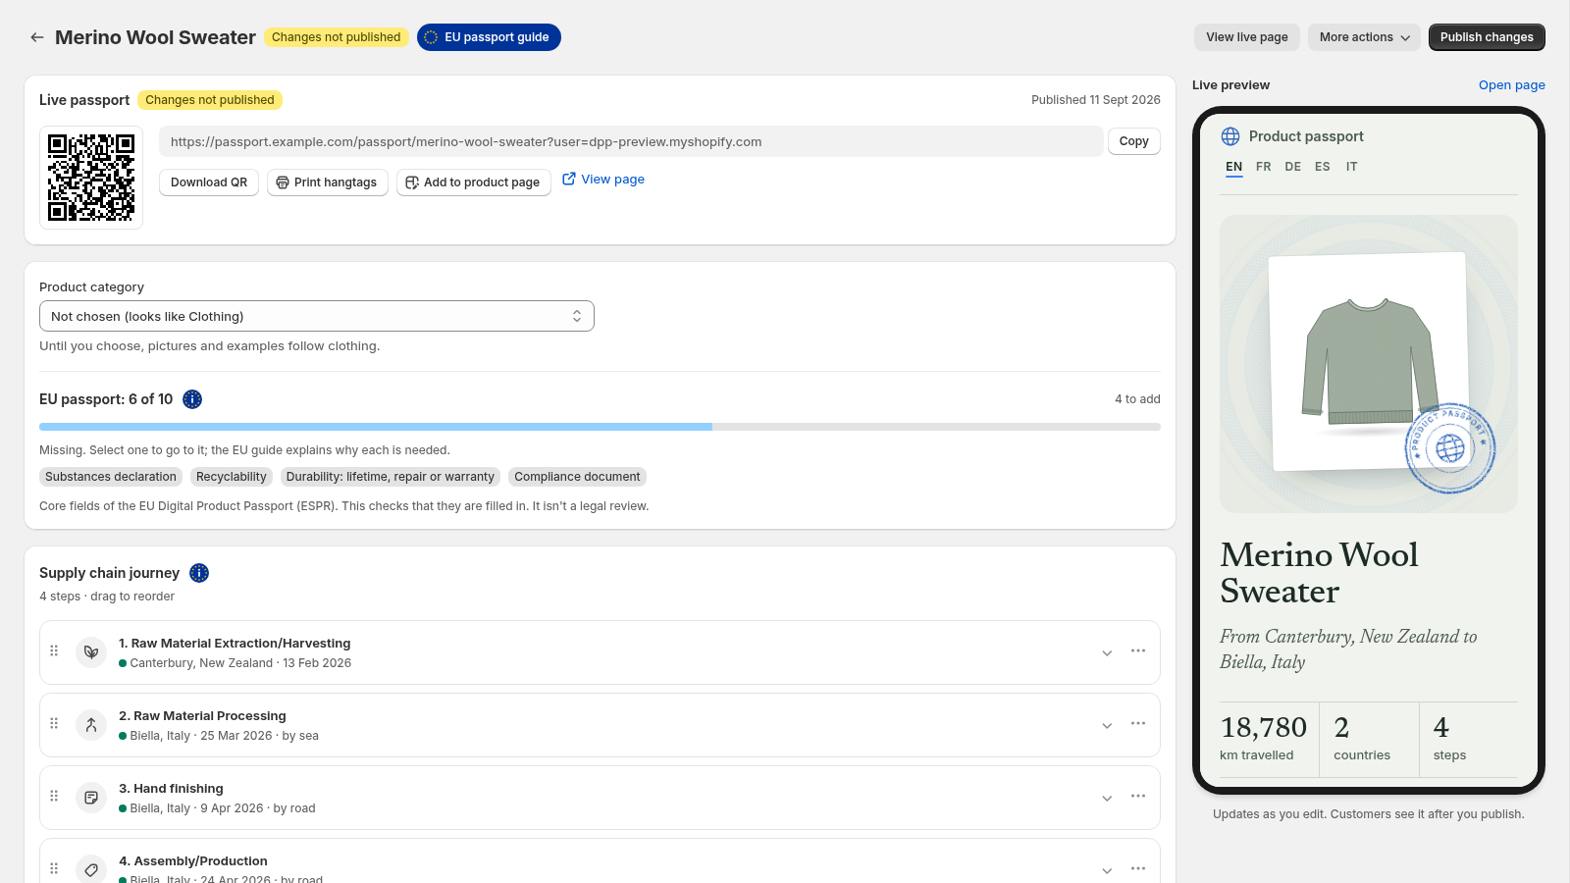Expand the Hand finishing step
Image resolution: width=1570 pixels, height=883 pixels.
[1107, 799]
